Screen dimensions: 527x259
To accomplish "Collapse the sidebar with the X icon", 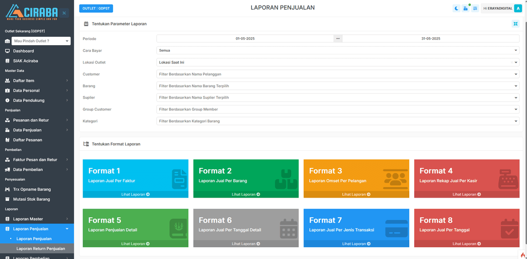I will coord(64,13).
